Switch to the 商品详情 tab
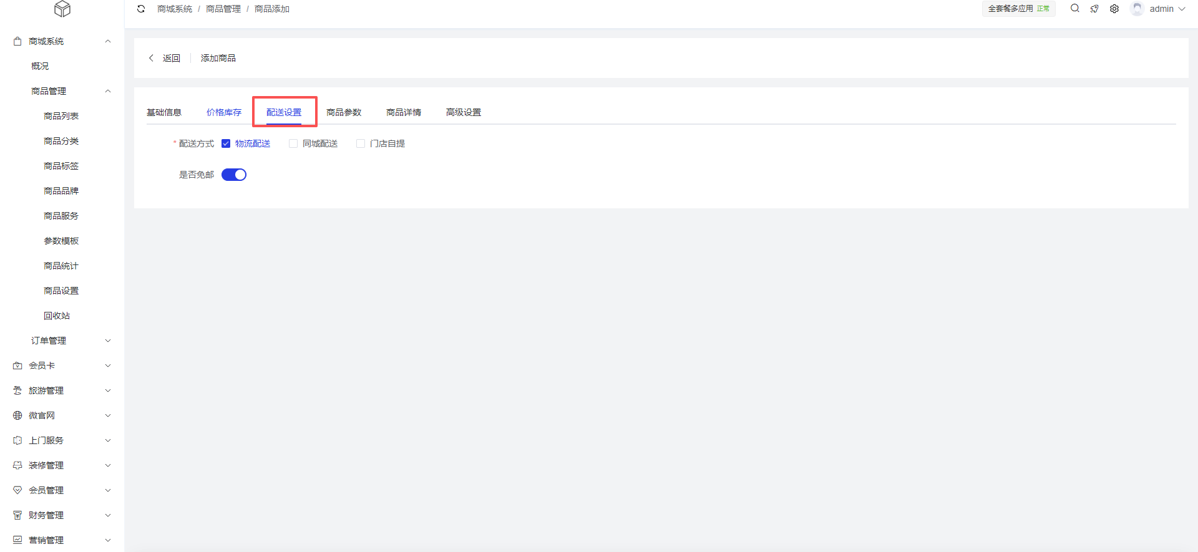 (x=404, y=112)
